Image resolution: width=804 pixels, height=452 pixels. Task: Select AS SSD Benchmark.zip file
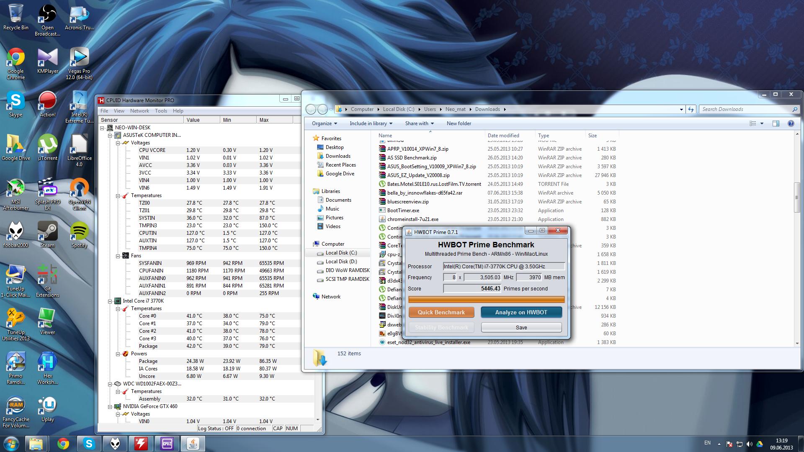click(x=412, y=158)
